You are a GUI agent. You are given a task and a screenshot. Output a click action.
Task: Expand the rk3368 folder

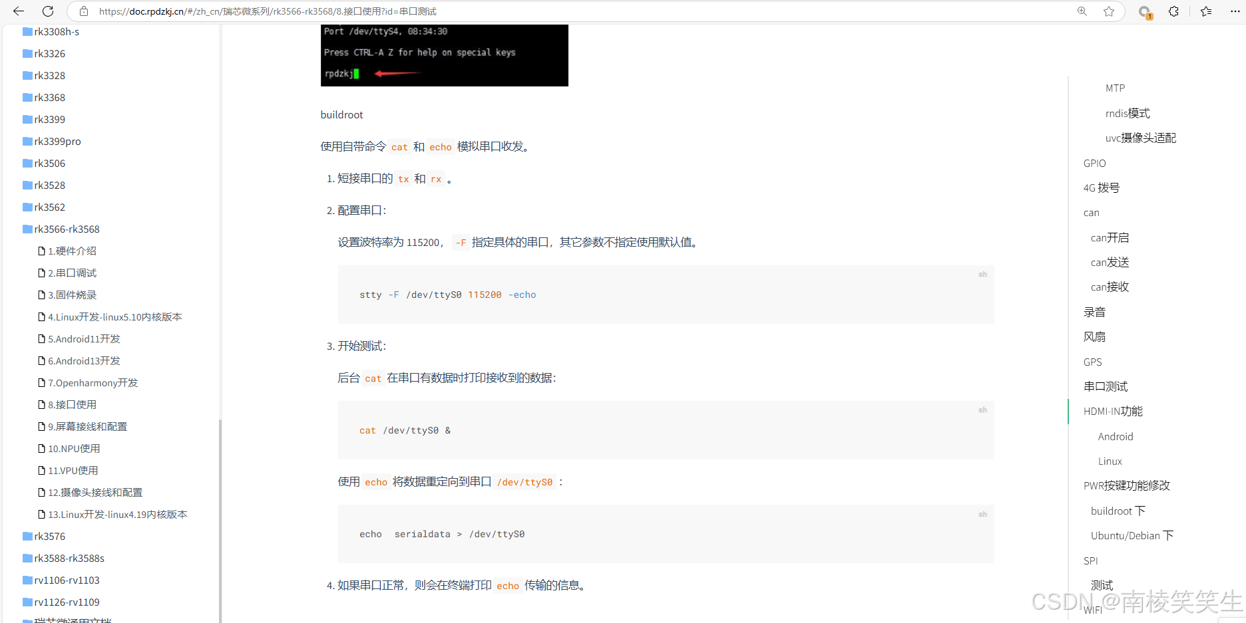tap(44, 97)
